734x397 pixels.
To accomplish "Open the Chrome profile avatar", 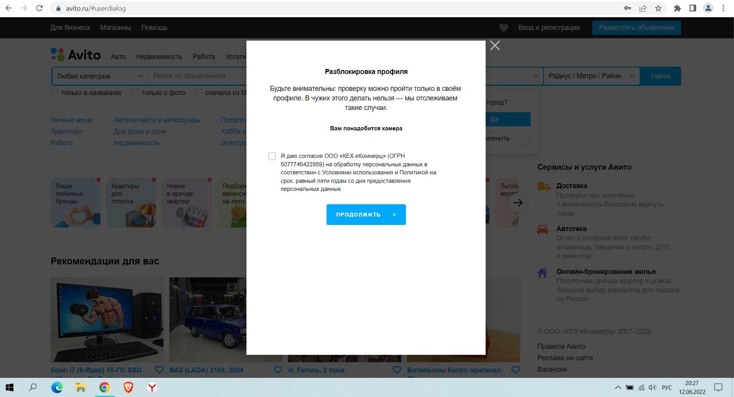I will [708, 8].
